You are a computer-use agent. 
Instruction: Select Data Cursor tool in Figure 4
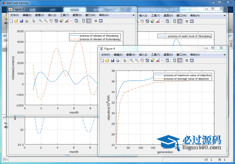click(x=153, y=60)
